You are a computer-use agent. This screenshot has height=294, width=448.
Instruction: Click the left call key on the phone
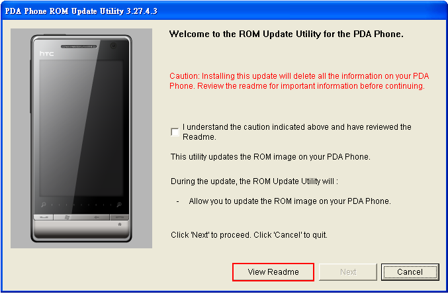pyautogui.click(x=44, y=217)
